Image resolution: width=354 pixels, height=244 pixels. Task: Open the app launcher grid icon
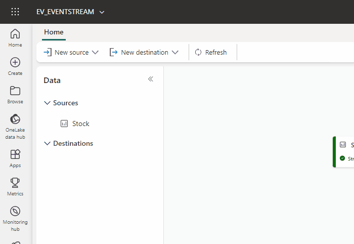point(15,12)
